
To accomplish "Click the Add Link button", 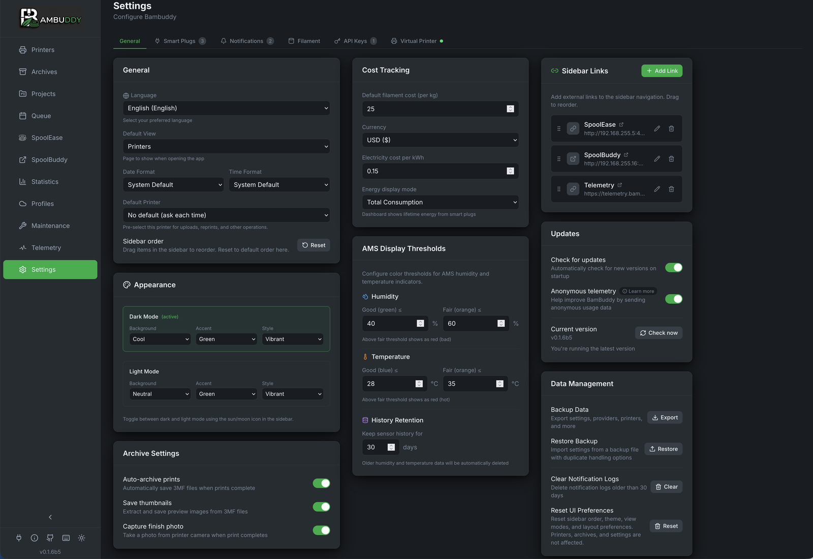I will click(x=662, y=71).
